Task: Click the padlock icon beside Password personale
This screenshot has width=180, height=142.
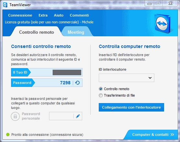Action: [x=15, y=116]
